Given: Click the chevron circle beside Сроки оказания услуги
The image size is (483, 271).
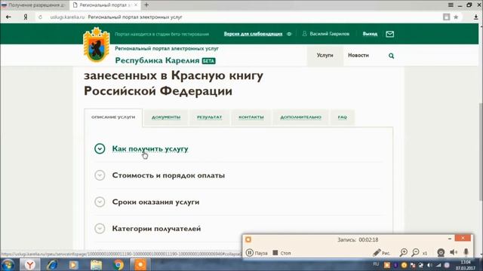Looking at the screenshot, I should (100, 202).
